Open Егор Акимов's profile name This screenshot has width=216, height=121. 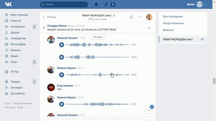point(65,86)
